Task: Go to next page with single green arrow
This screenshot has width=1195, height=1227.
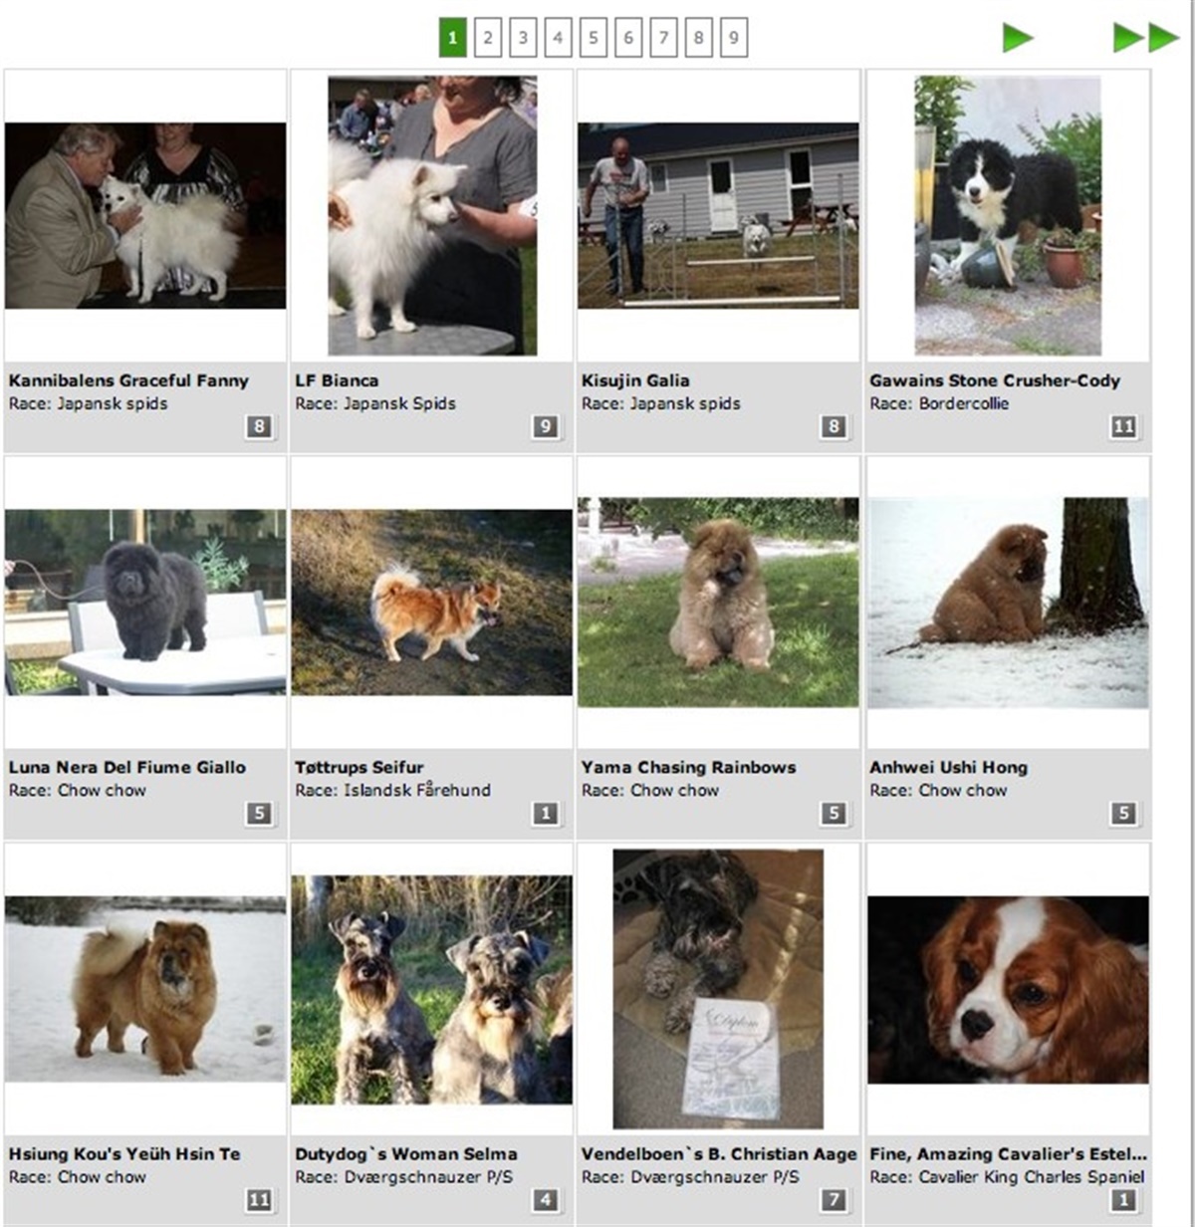Action: 1018,38
